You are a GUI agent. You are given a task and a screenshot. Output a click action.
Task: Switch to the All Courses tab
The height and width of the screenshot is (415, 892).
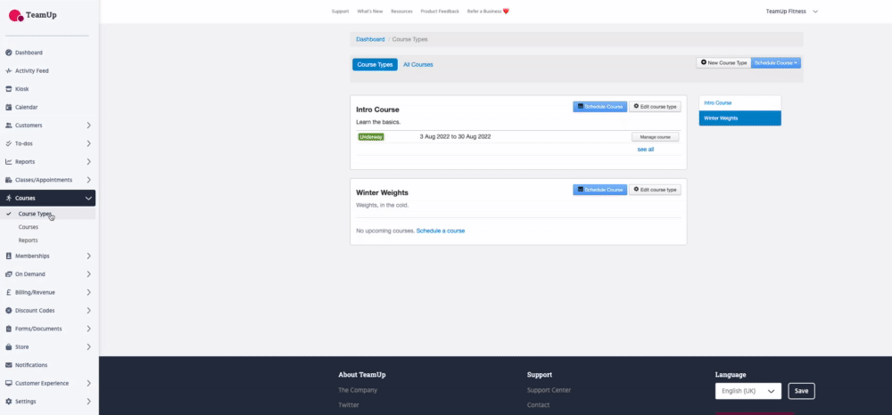(x=417, y=65)
